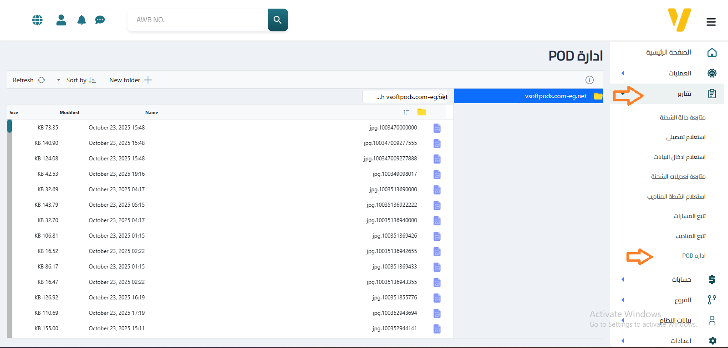Click the reports clipboard icon
The image size is (728, 348).
pyautogui.click(x=712, y=94)
